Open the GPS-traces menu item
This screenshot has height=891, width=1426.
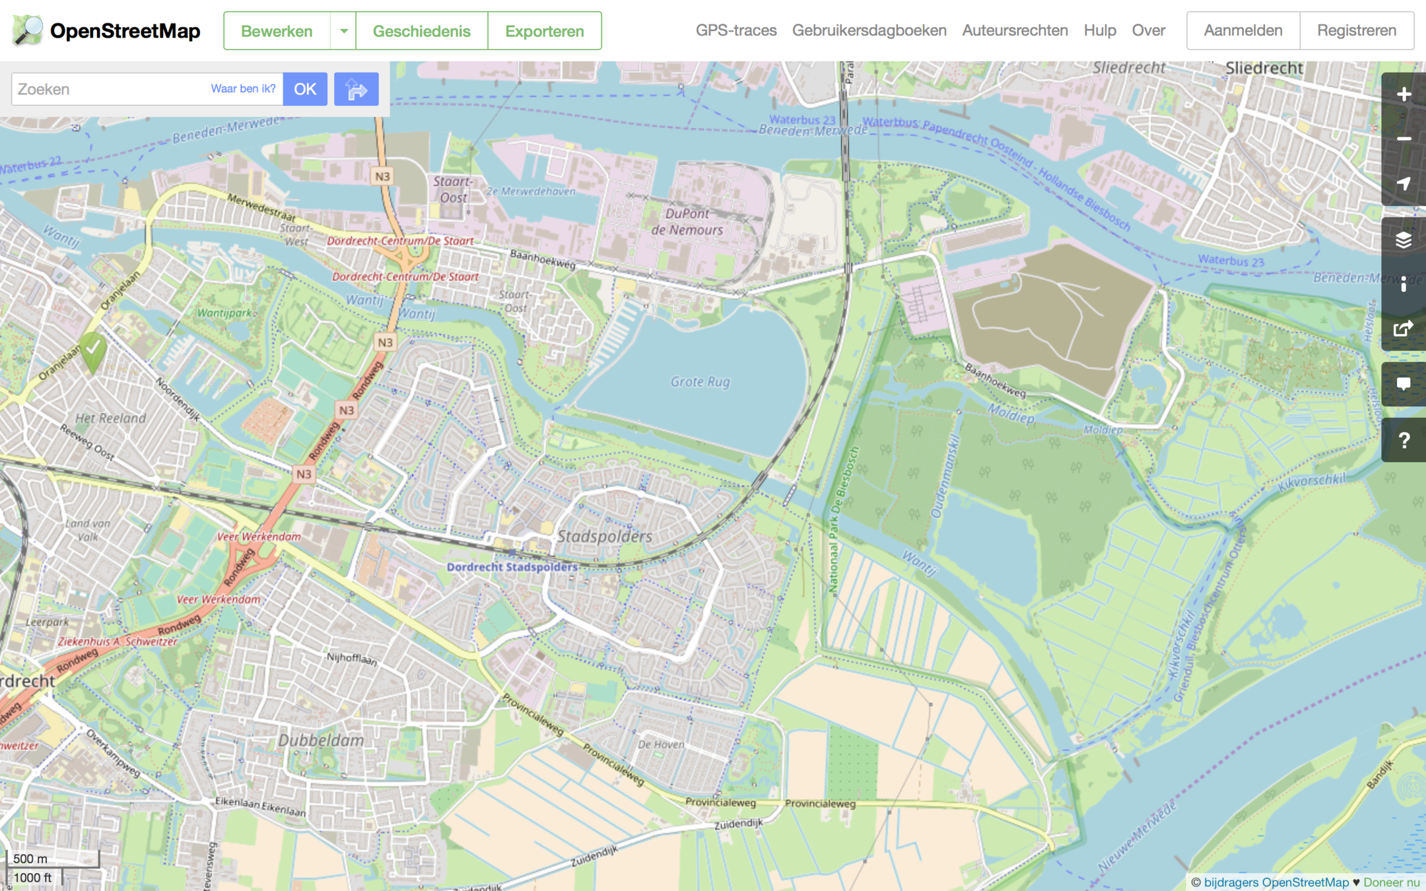coord(735,30)
